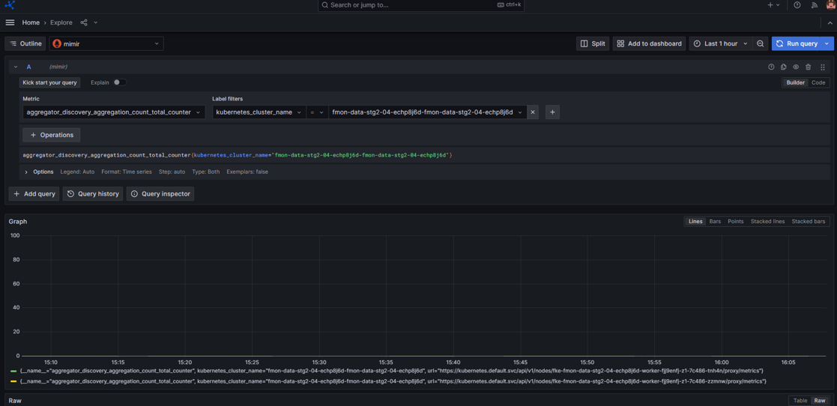This screenshot has height=406, width=837.
Task: Open the mimir data source dropdown
Action: tap(106, 43)
